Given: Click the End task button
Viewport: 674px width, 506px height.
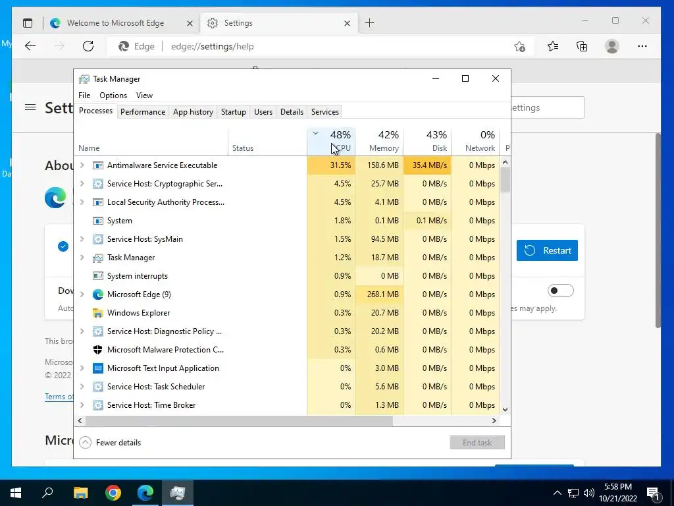Looking at the screenshot, I should [x=477, y=443].
